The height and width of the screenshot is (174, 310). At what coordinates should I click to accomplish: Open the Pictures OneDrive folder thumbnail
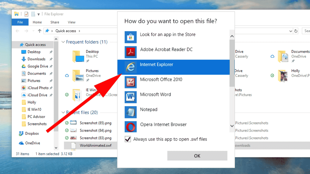pos(78,76)
